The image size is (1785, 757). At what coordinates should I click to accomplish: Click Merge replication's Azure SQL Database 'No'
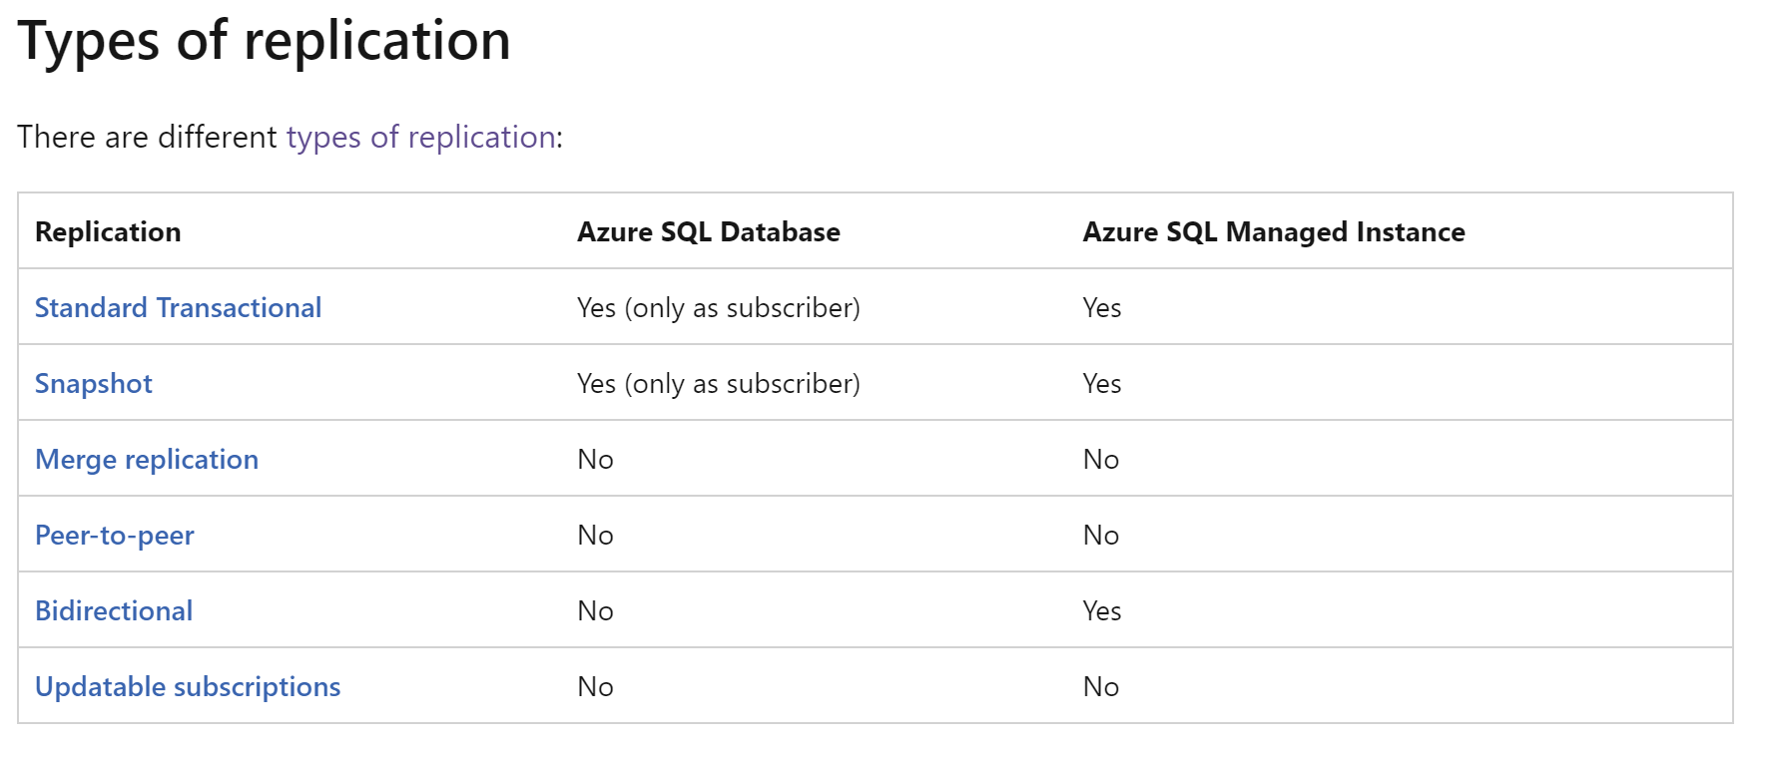point(595,460)
